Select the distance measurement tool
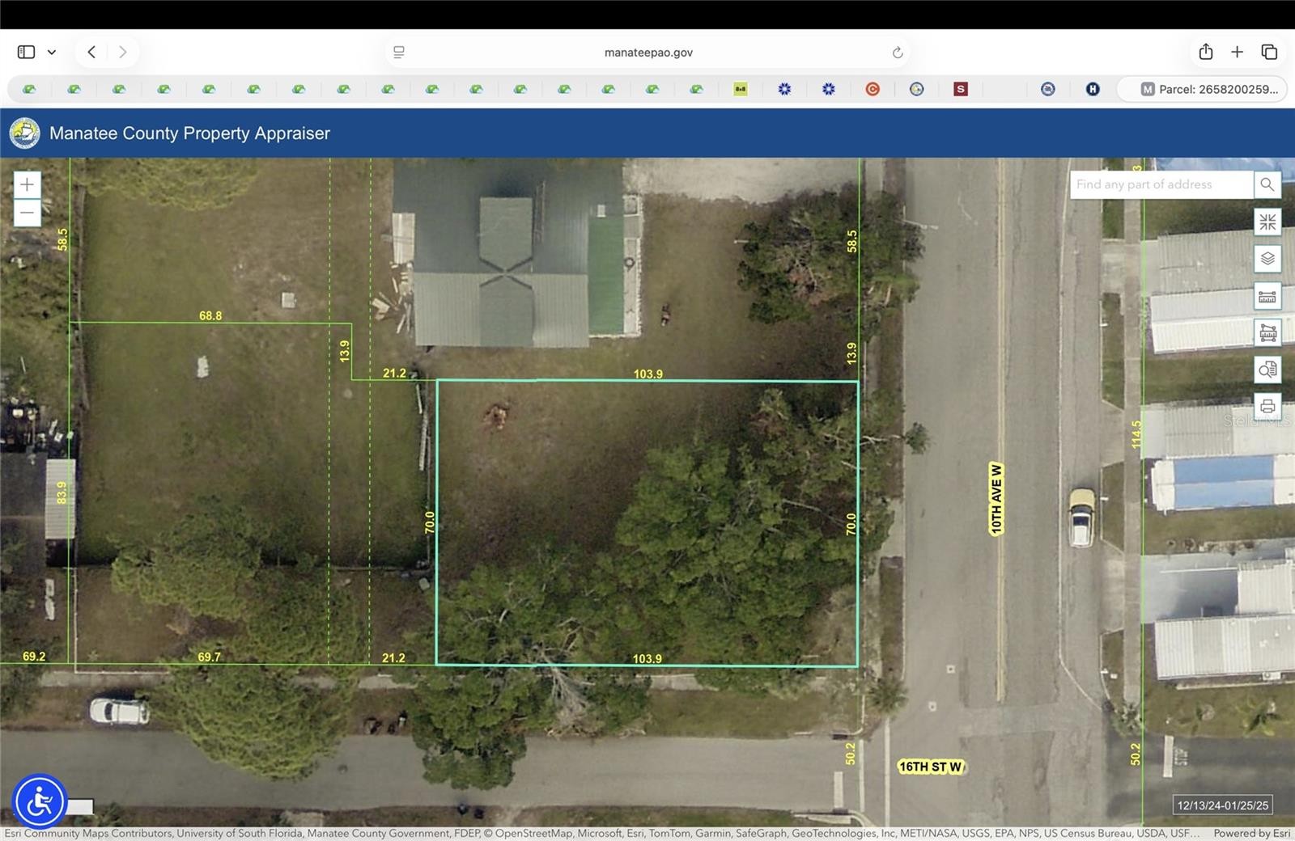Viewport: 1295px width, 841px height. coord(1267,297)
